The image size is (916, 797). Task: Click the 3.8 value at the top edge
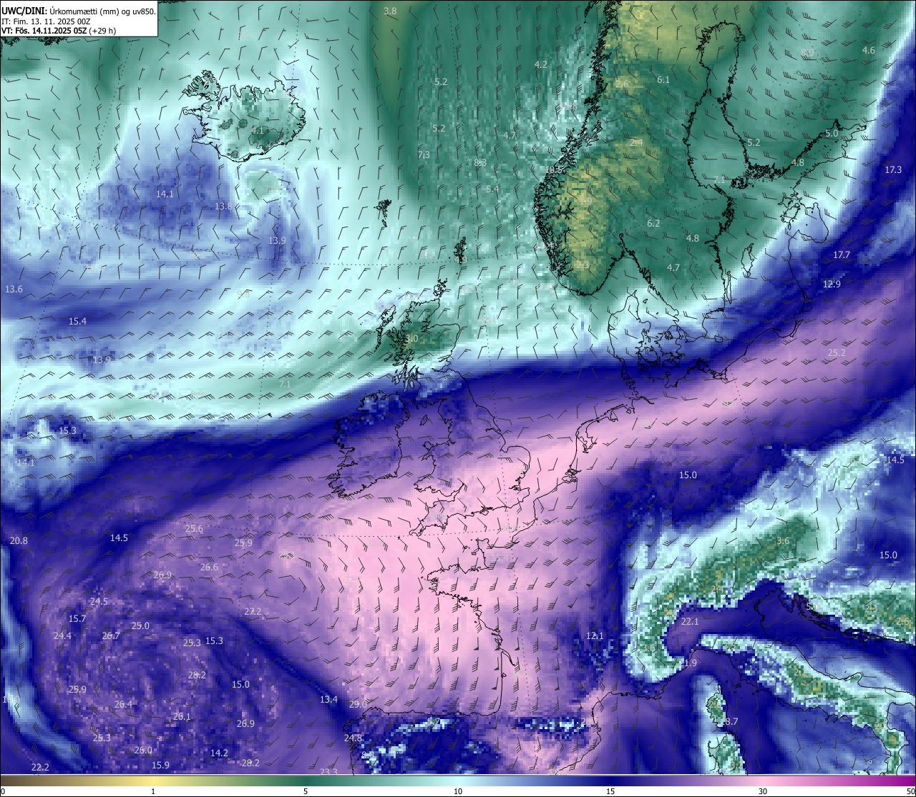point(390,11)
